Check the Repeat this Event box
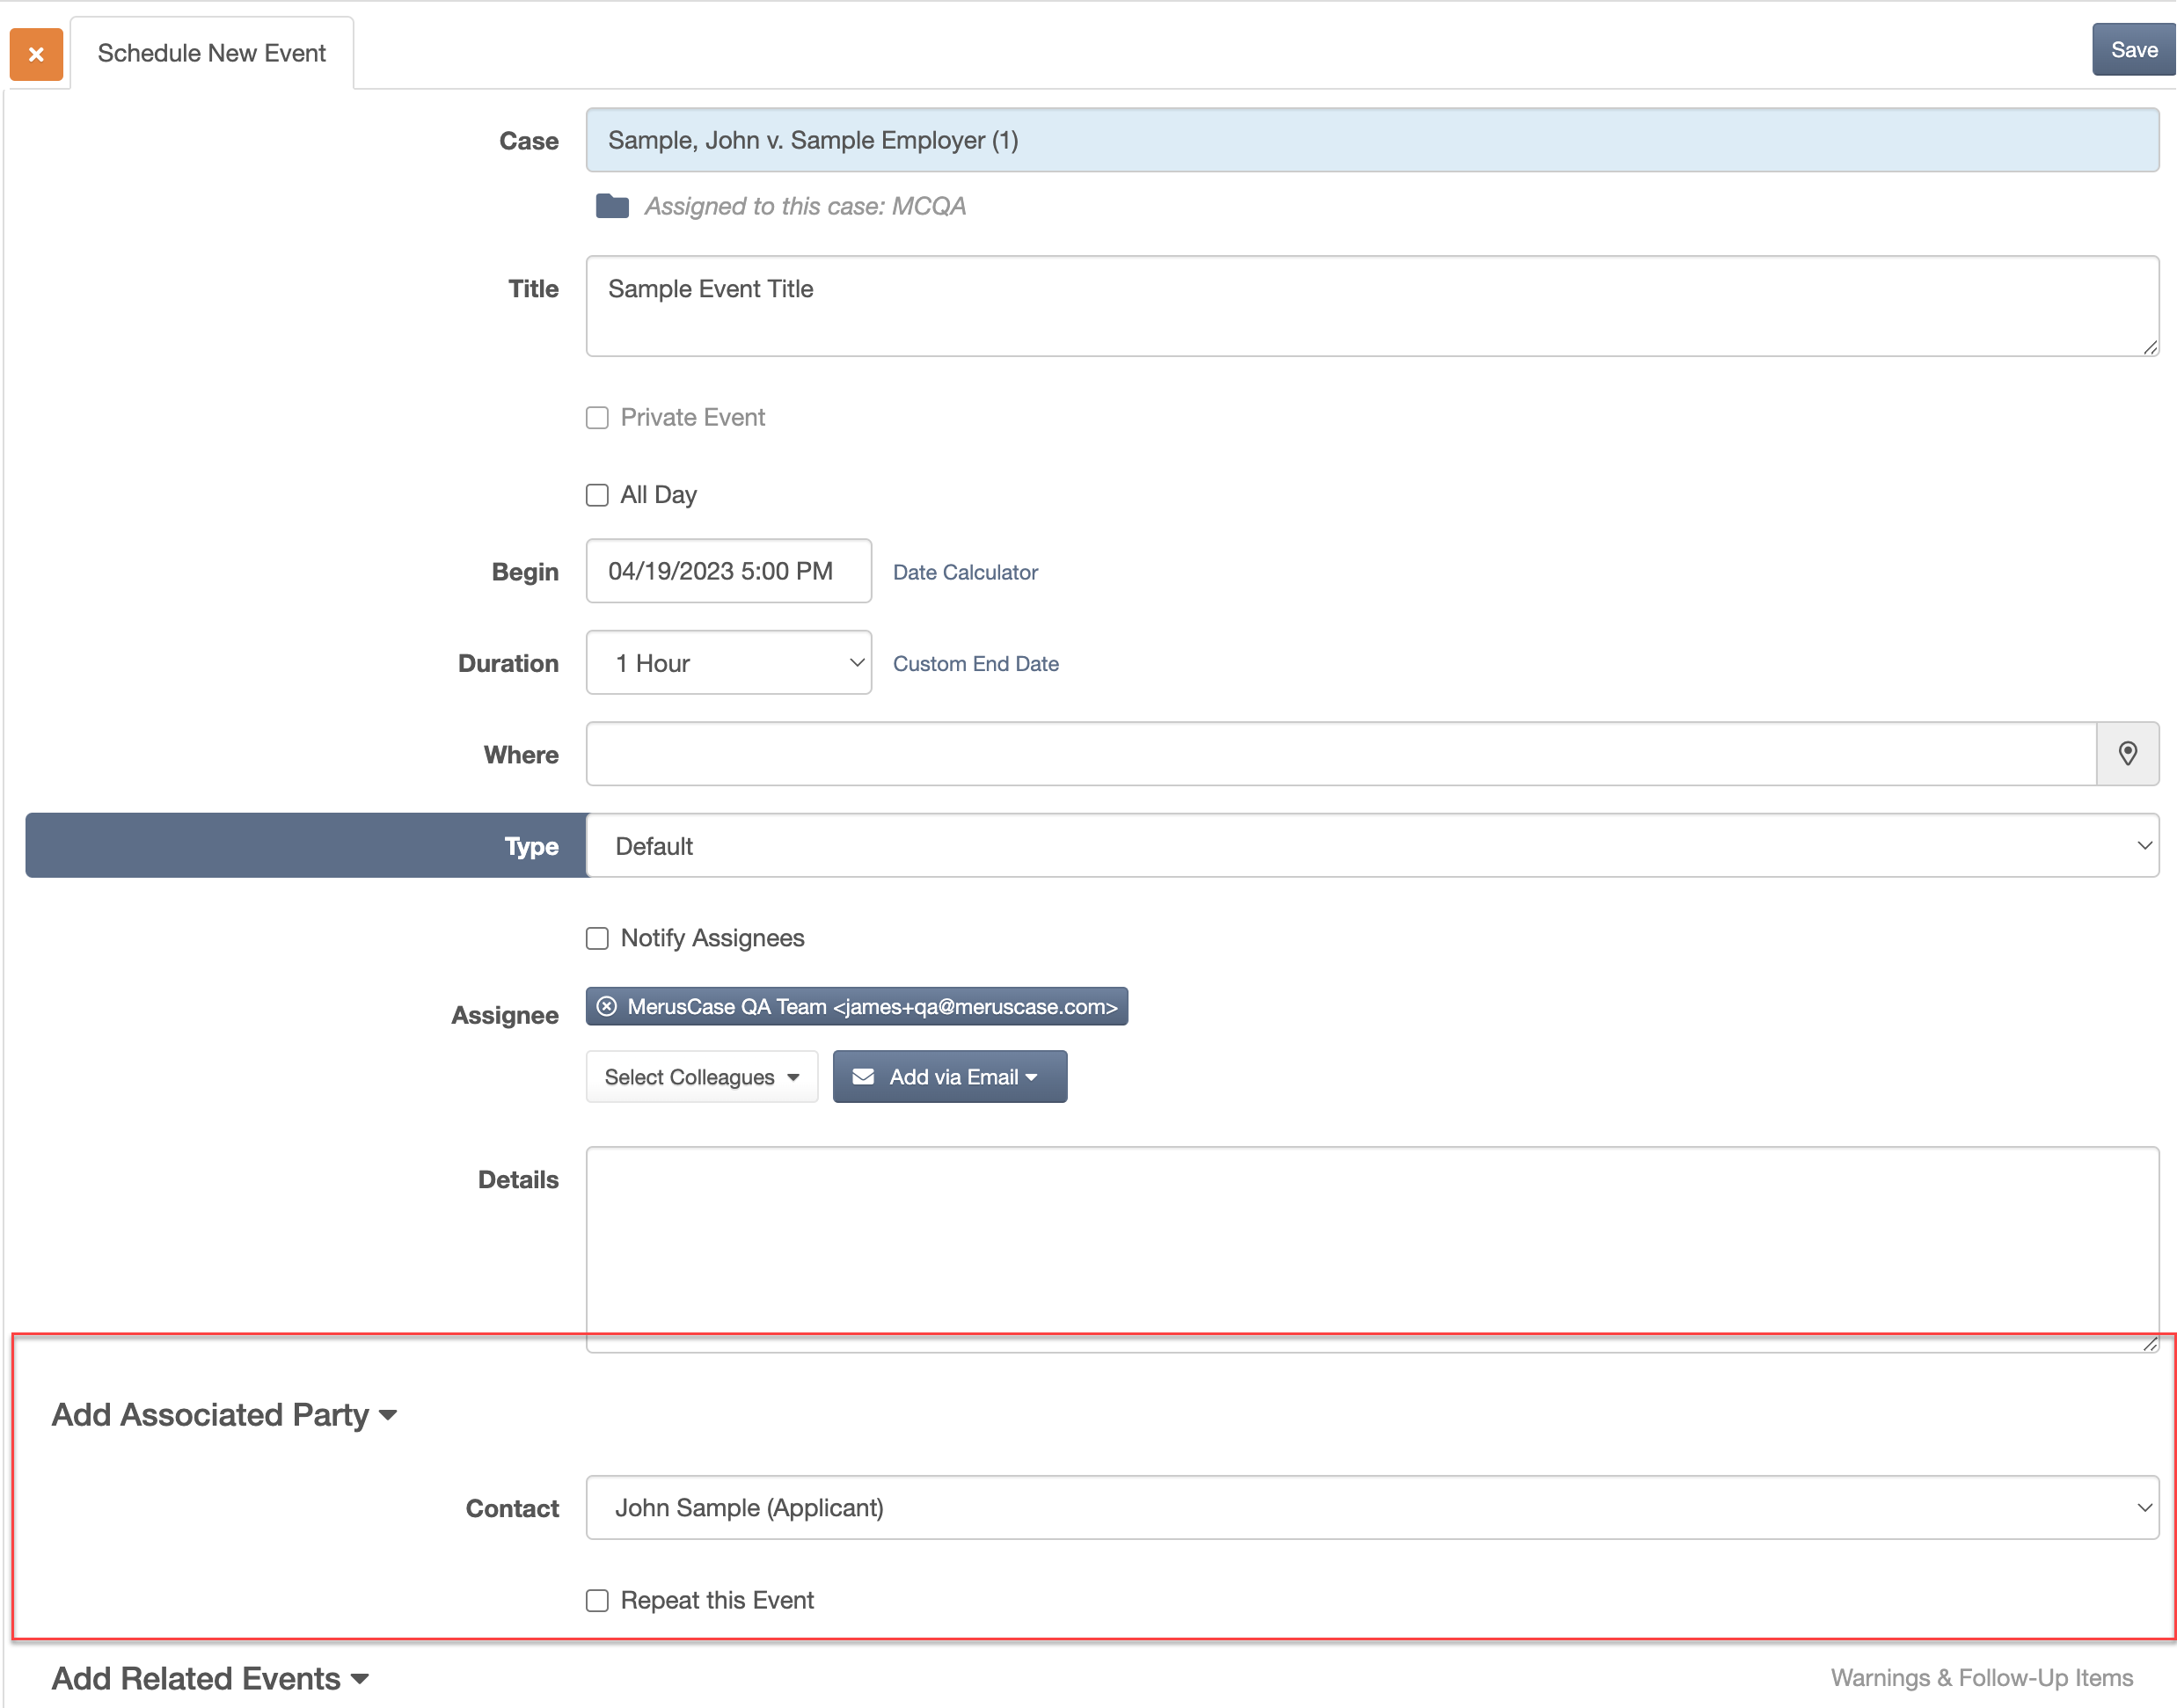 (597, 1601)
